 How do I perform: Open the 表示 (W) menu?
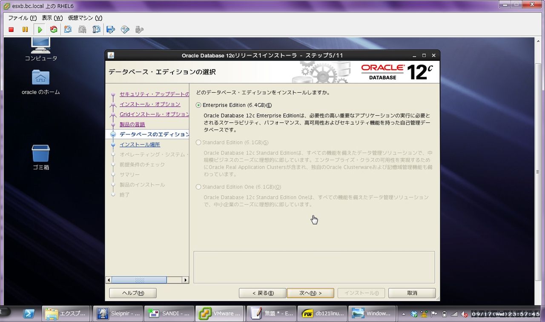[x=52, y=18]
